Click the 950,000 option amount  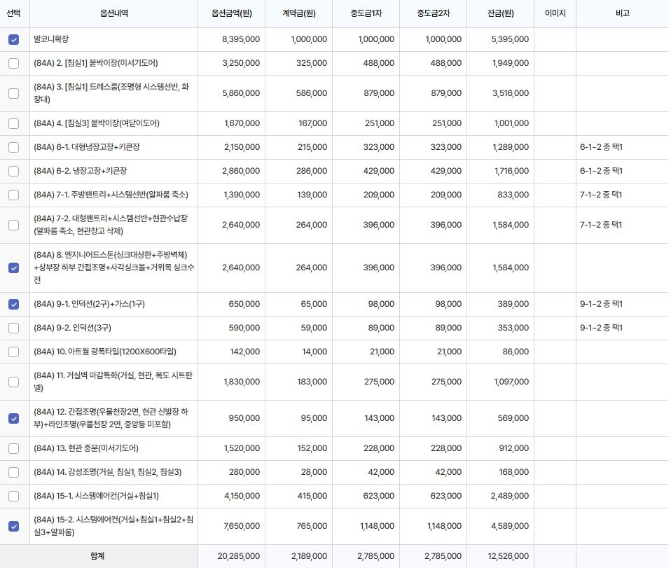pos(244,418)
